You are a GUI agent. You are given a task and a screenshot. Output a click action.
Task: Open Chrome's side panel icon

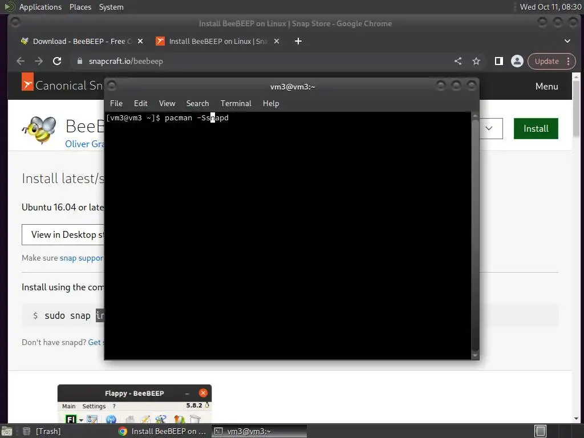[498, 61]
